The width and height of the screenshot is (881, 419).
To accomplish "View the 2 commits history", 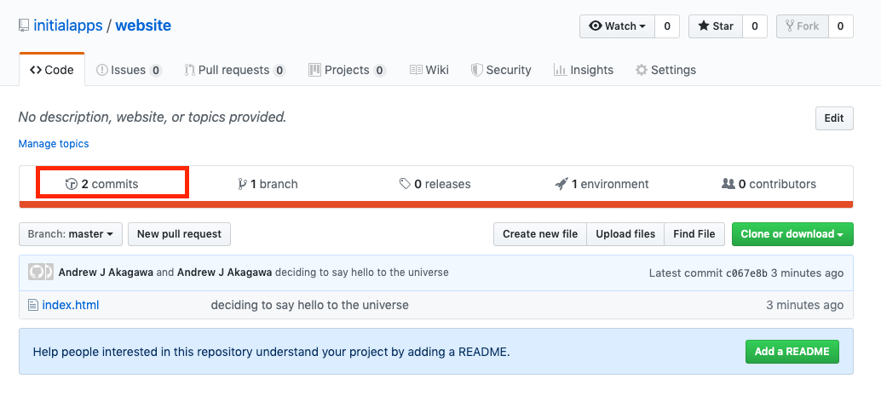I will tap(102, 184).
